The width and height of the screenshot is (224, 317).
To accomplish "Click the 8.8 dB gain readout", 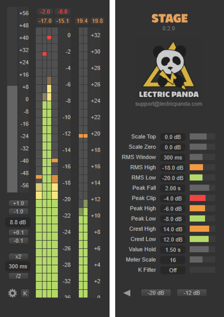I will pyautogui.click(x=18, y=222).
